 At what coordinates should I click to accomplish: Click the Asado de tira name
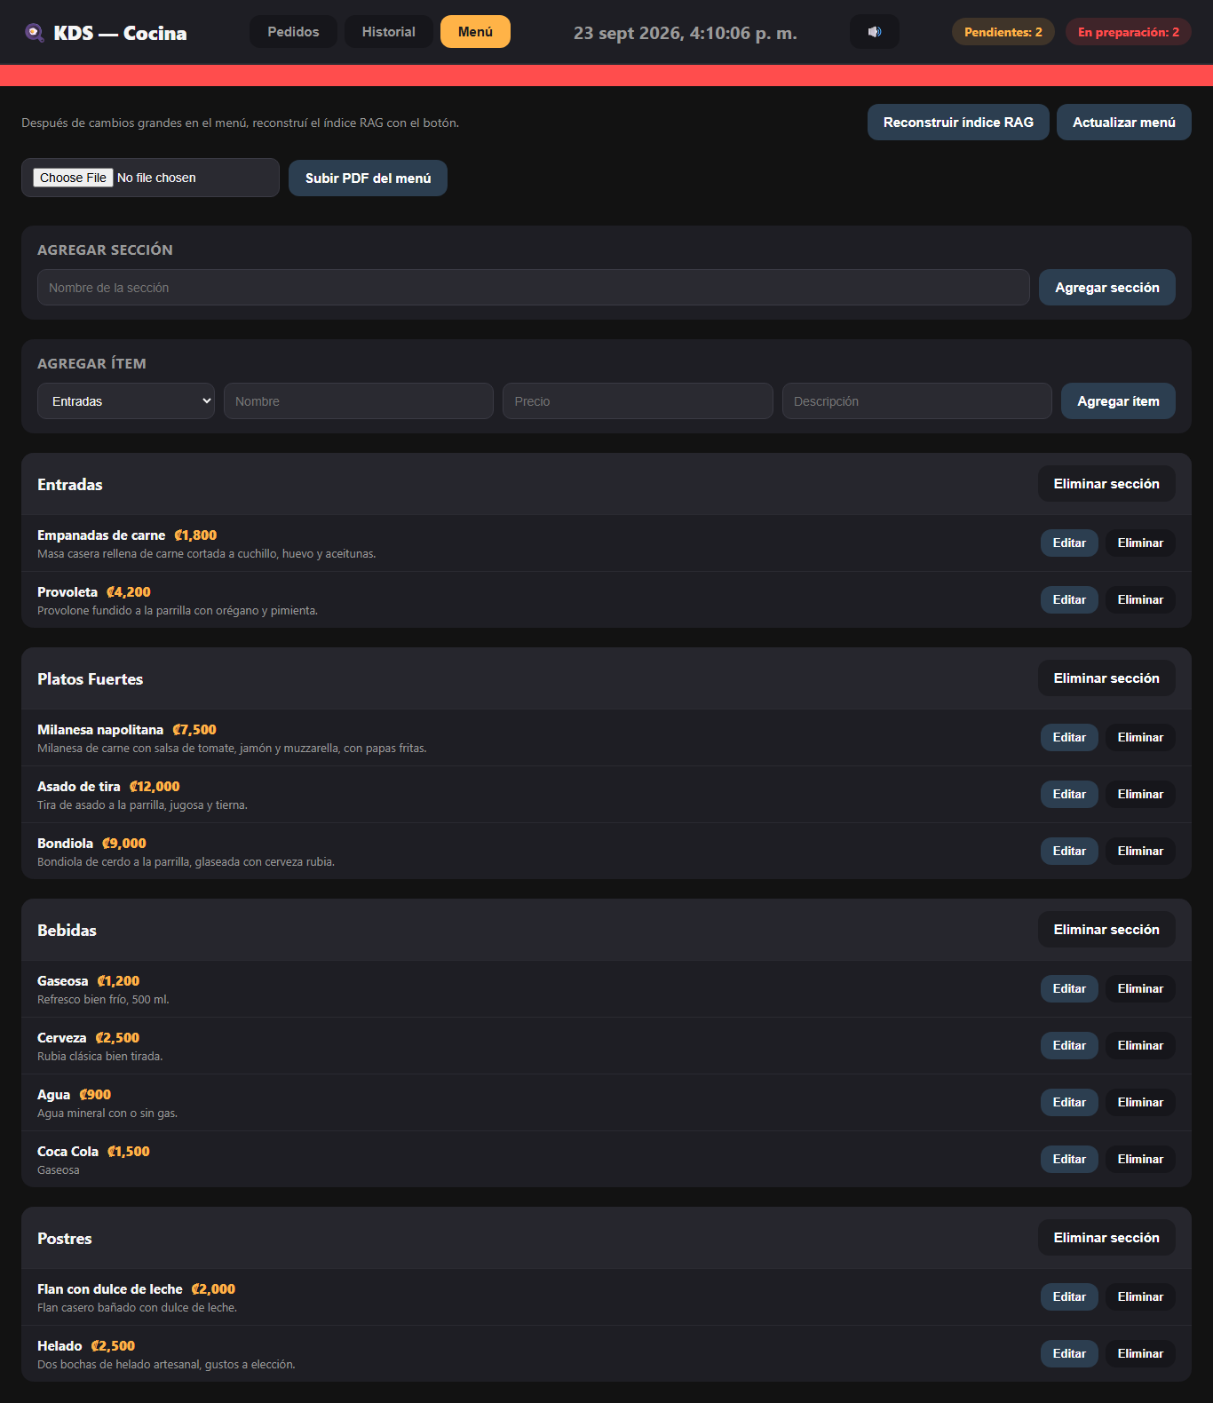(79, 787)
